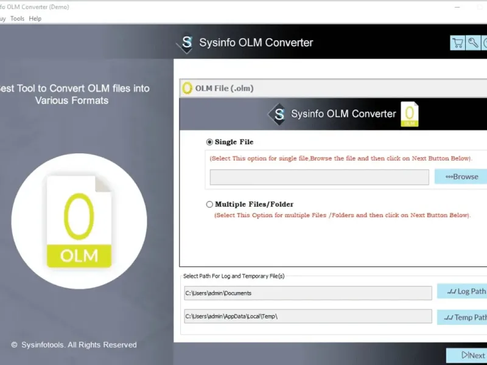The width and height of the screenshot is (487, 365).
Task: Click the AppData\Local\Temp path field
Action: coord(308,316)
